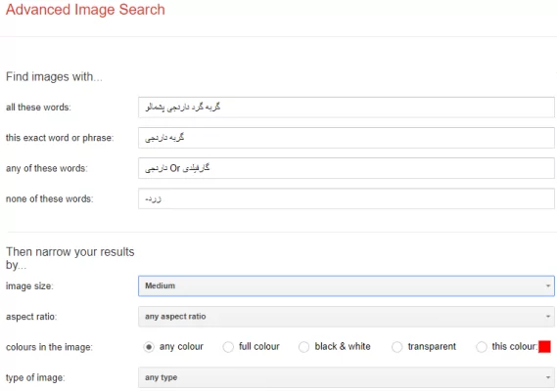Click the 'aspect ratio:' label
Image resolution: width=557 pixels, height=391 pixels.
coord(31,317)
